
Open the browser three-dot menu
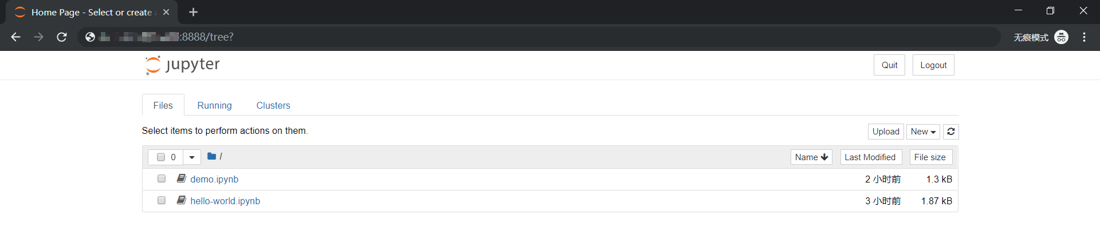tap(1084, 37)
